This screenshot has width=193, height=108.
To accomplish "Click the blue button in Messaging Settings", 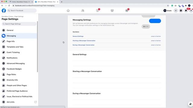I will pos(155,21).
